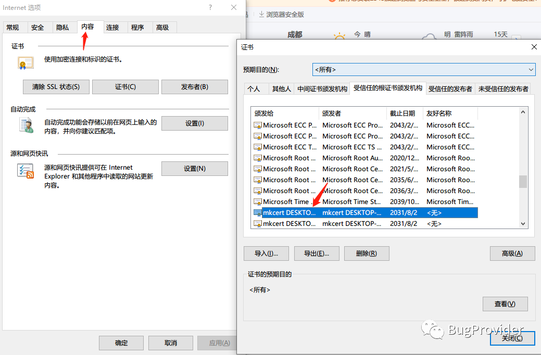The image size is (541, 355).
Task: Click 浏览器安全版 link in browser
Action: pos(285,15)
